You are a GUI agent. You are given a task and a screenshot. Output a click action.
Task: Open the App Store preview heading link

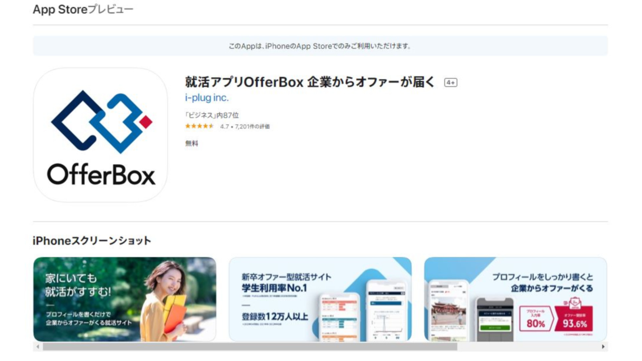click(x=83, y=9)
